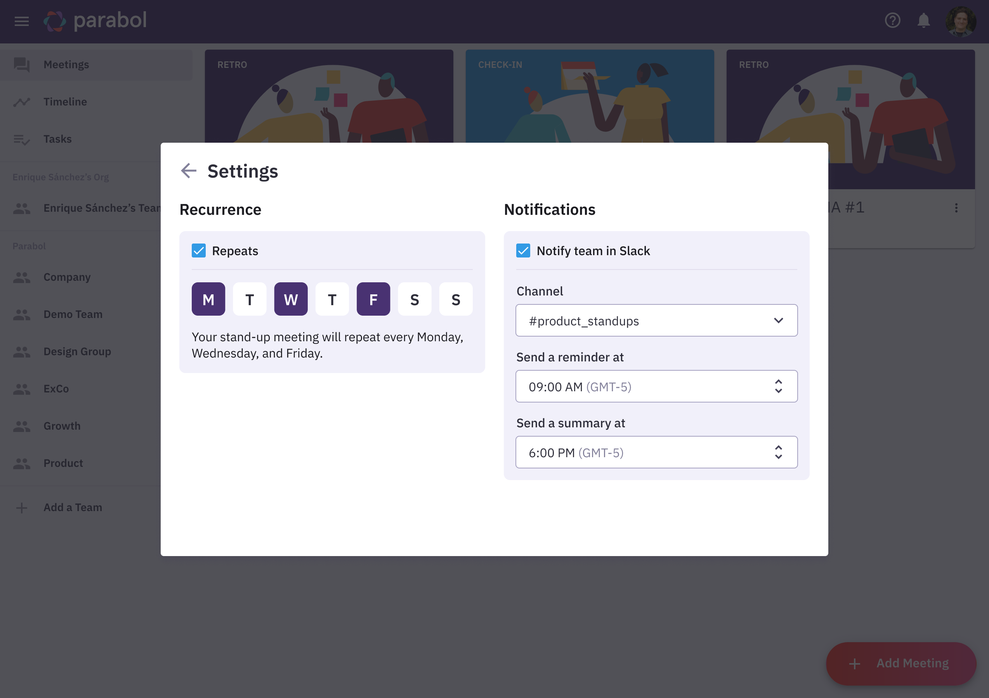Open the Timeline view icon
This screenshot has height=698, width=989.
pos(22,102)
